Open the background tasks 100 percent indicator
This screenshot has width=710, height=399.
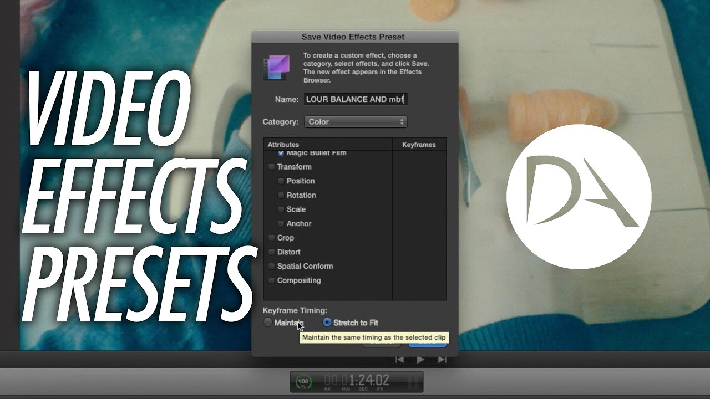click(x=303, y=381)
